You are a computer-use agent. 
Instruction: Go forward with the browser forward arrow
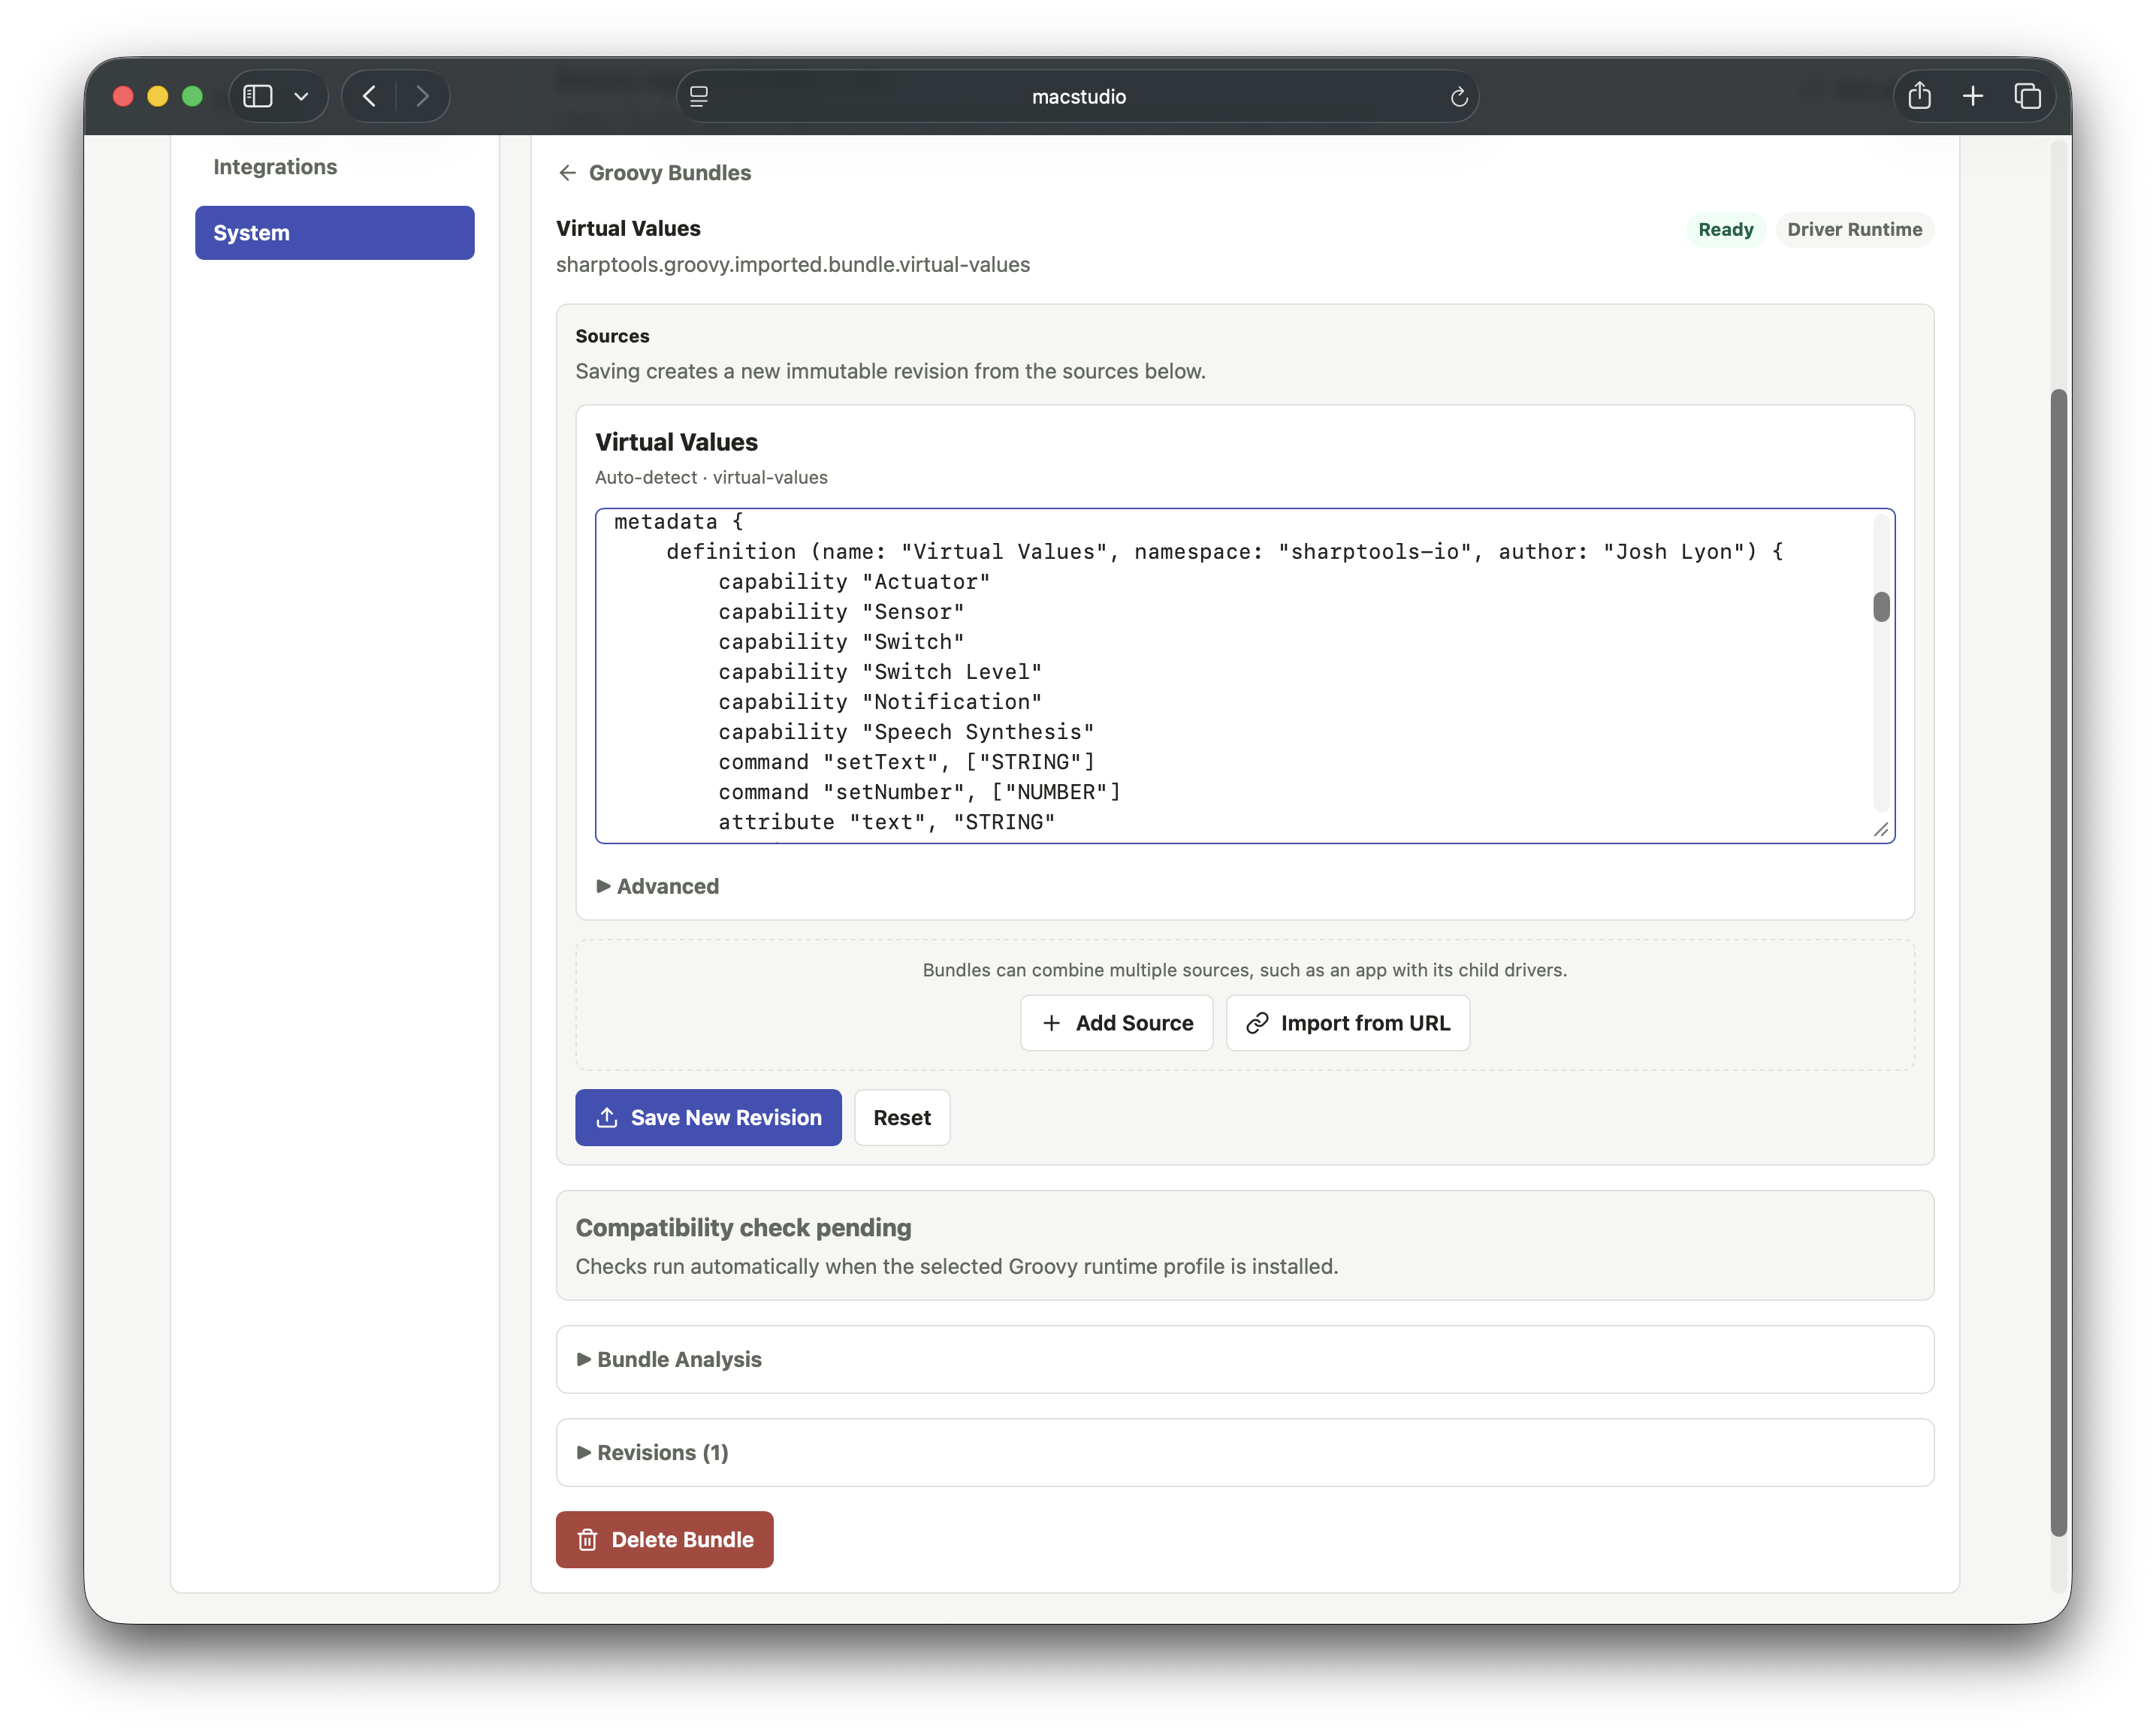point(422,96)
